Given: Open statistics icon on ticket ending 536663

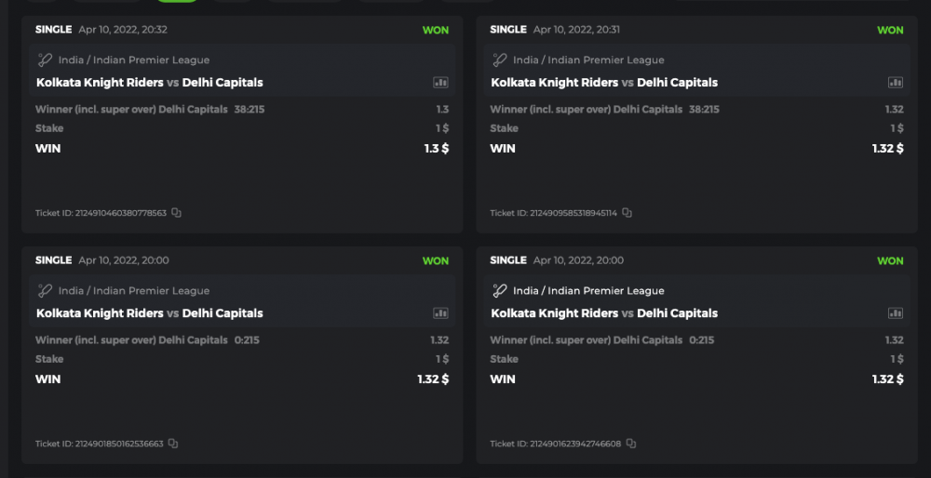Looking at the screenshot, I should pos(440,313).
